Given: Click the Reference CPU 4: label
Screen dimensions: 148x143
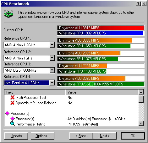Looking at the screenshot, I should coord(17,77).
